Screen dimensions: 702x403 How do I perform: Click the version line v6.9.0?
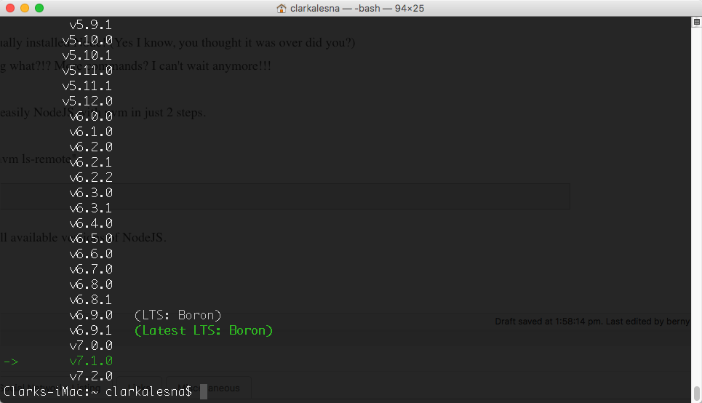pos(90,315)
